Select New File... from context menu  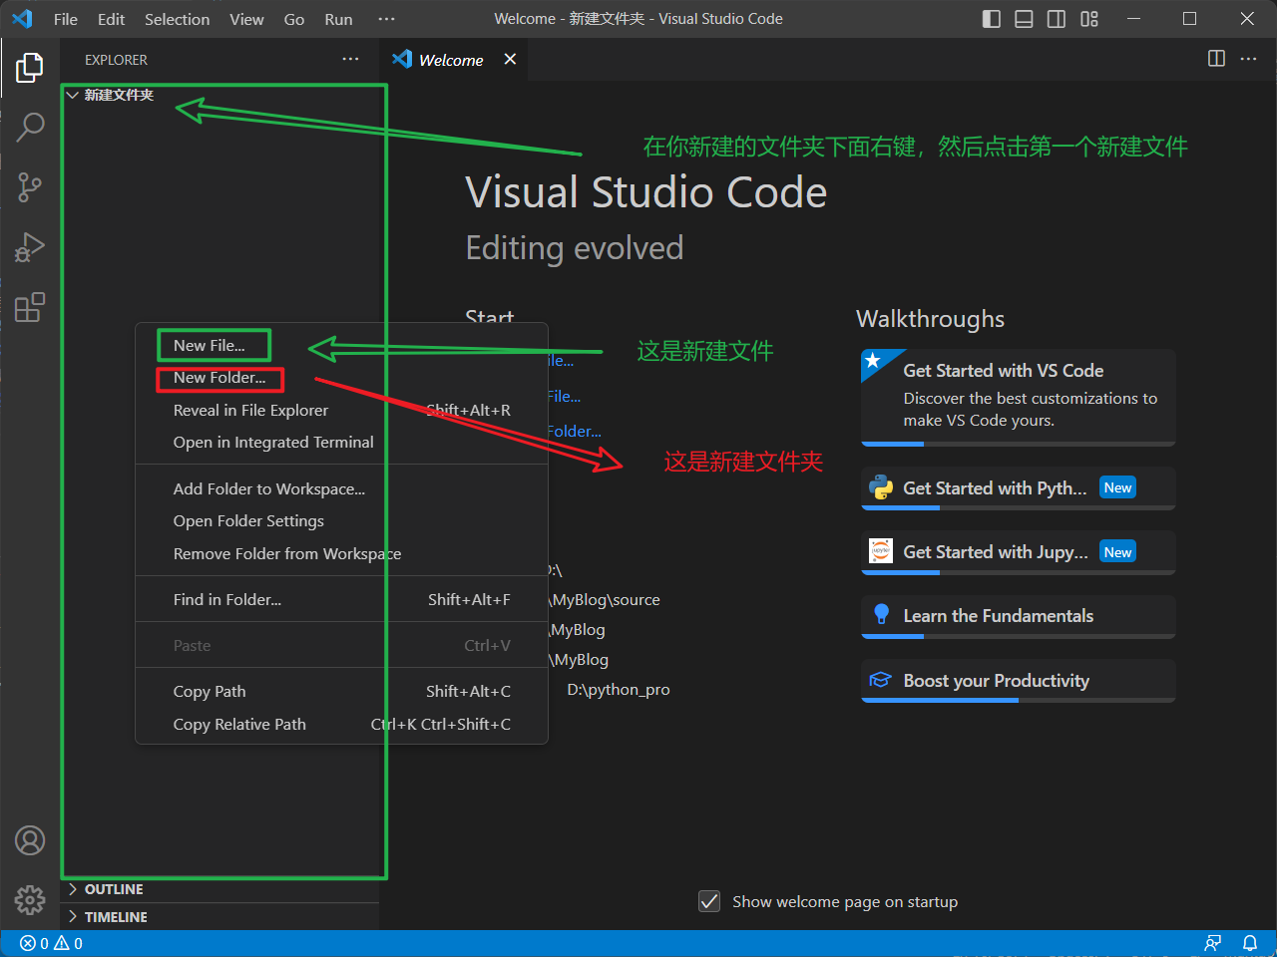pyautogui.click(x=209, y=346)
